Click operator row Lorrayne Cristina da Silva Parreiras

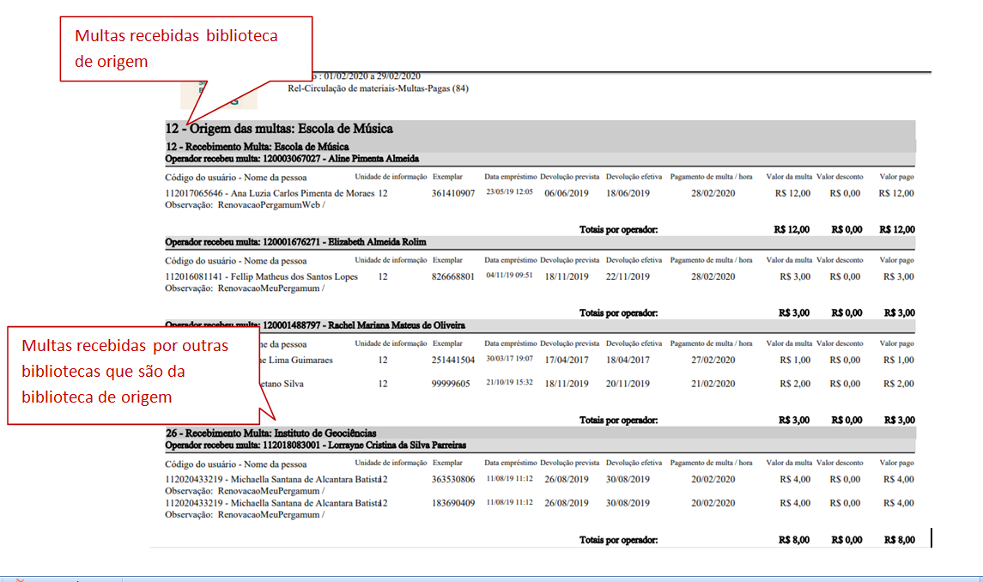point(315,445)
